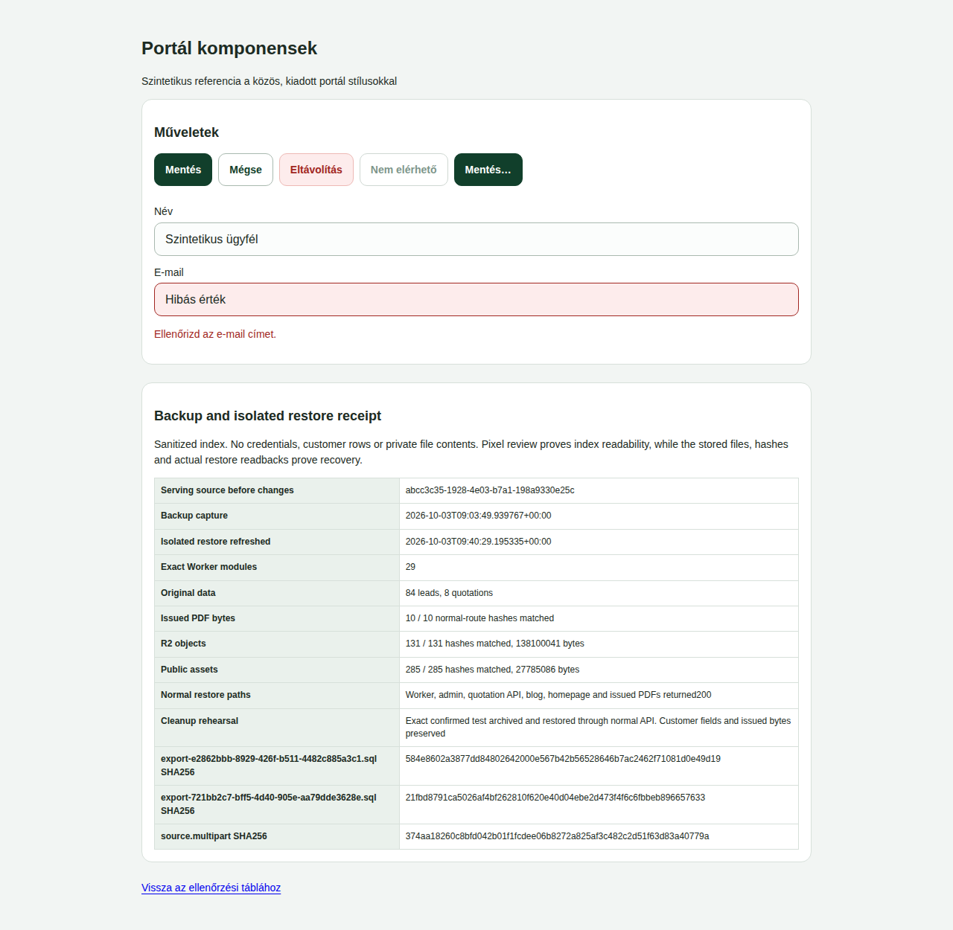The image size is (953, 930).
Task: Click the source.multipart SHA256 label
Action: tap(214, 836)
